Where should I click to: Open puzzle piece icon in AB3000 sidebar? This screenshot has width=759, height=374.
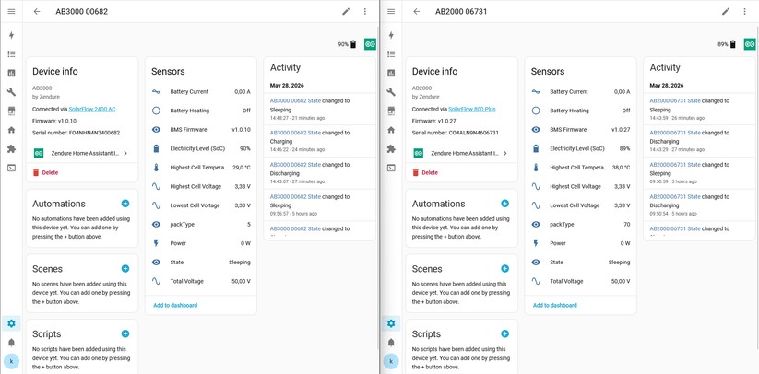12,149
